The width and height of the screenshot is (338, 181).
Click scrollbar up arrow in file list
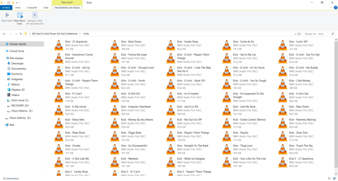tap(336, 40)
